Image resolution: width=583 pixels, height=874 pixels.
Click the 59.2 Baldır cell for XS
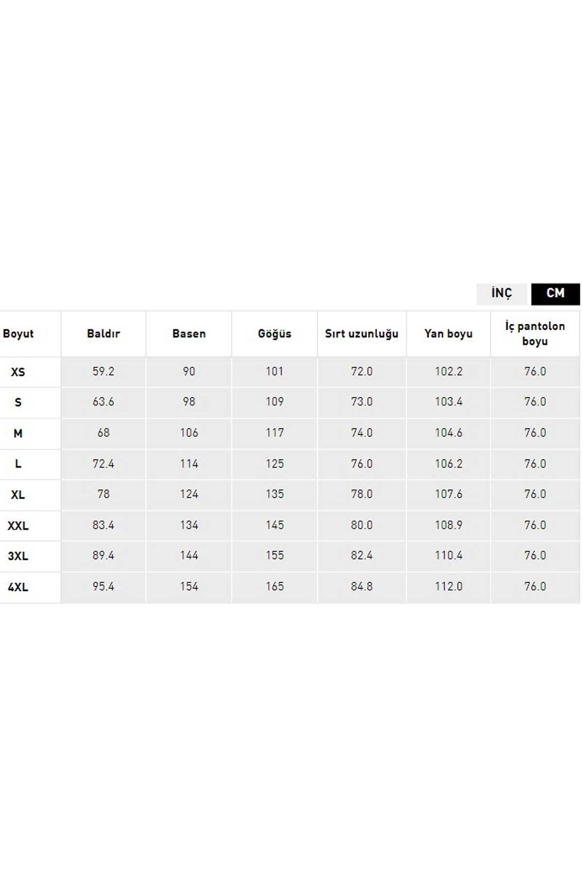pyautogui.click(x=103, y=371)
